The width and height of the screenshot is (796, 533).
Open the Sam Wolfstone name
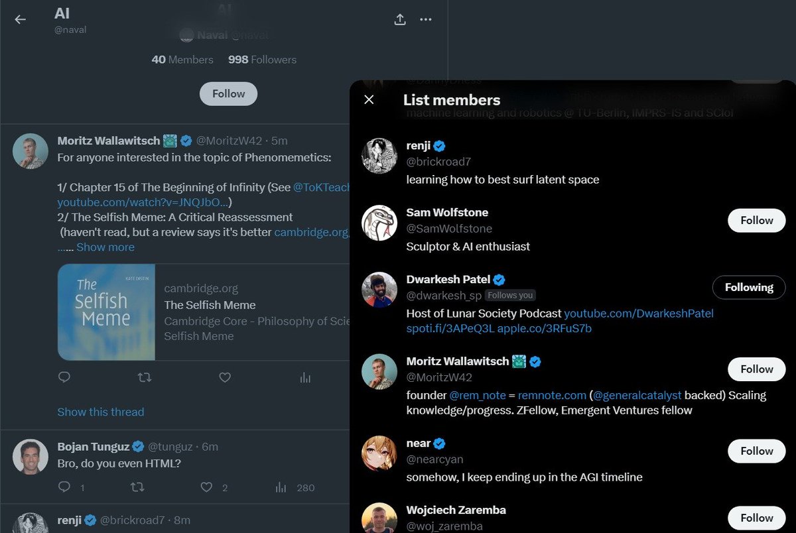point(447,212)
